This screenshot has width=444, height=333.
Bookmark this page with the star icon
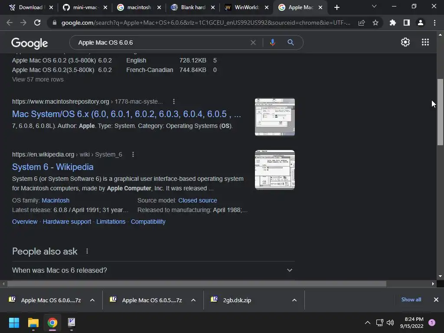point(375,23)
